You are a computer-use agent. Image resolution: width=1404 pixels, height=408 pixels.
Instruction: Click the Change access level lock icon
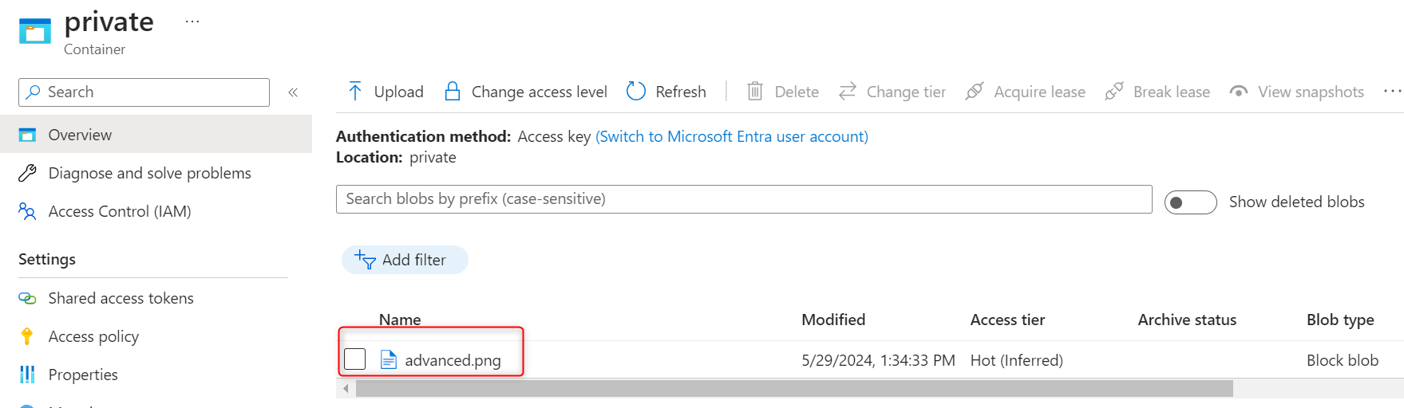coord(453,92)
